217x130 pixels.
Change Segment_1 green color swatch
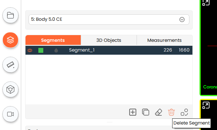pos(41,50)
